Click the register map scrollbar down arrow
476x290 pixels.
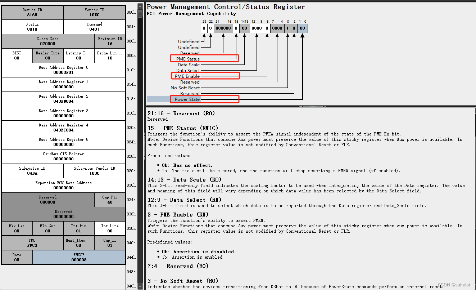coord(140,287)
